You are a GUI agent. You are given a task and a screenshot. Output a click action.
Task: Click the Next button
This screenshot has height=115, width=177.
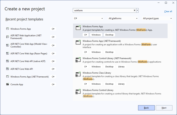click(164, 108)
